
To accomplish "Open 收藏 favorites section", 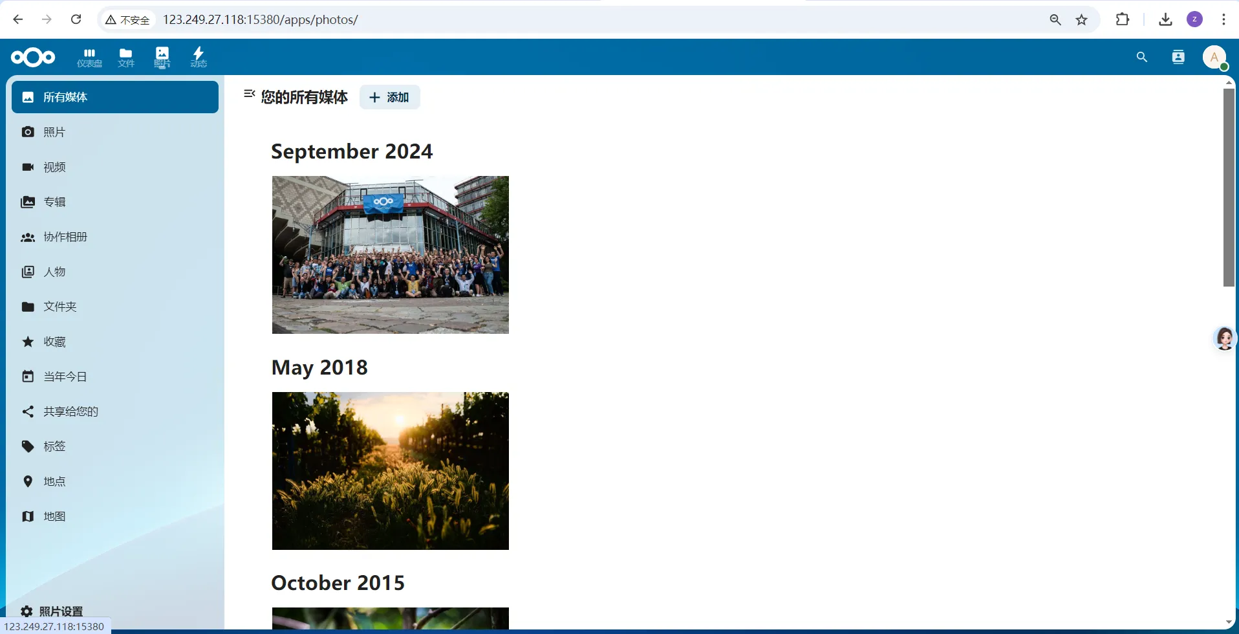I will point(115,342).
